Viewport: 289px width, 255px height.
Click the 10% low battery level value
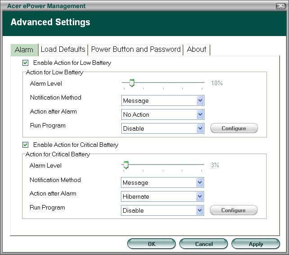pyautogui.click(x=217, y=83)
